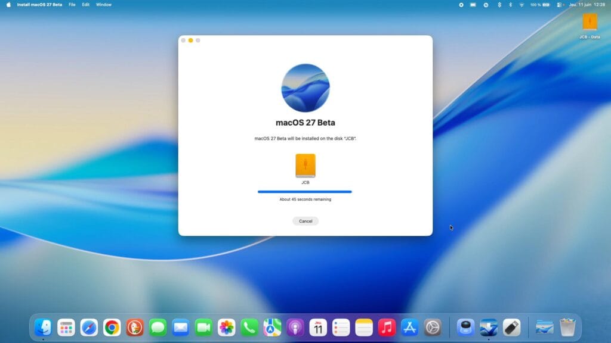Launch Safari from the Dock
Image resolution: width=611 pixels, height=343 pixels.
click(x=89, y=328)
